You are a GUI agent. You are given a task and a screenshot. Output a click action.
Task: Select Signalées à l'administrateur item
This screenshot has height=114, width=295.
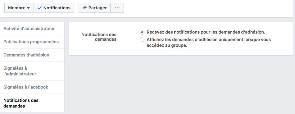32,71
